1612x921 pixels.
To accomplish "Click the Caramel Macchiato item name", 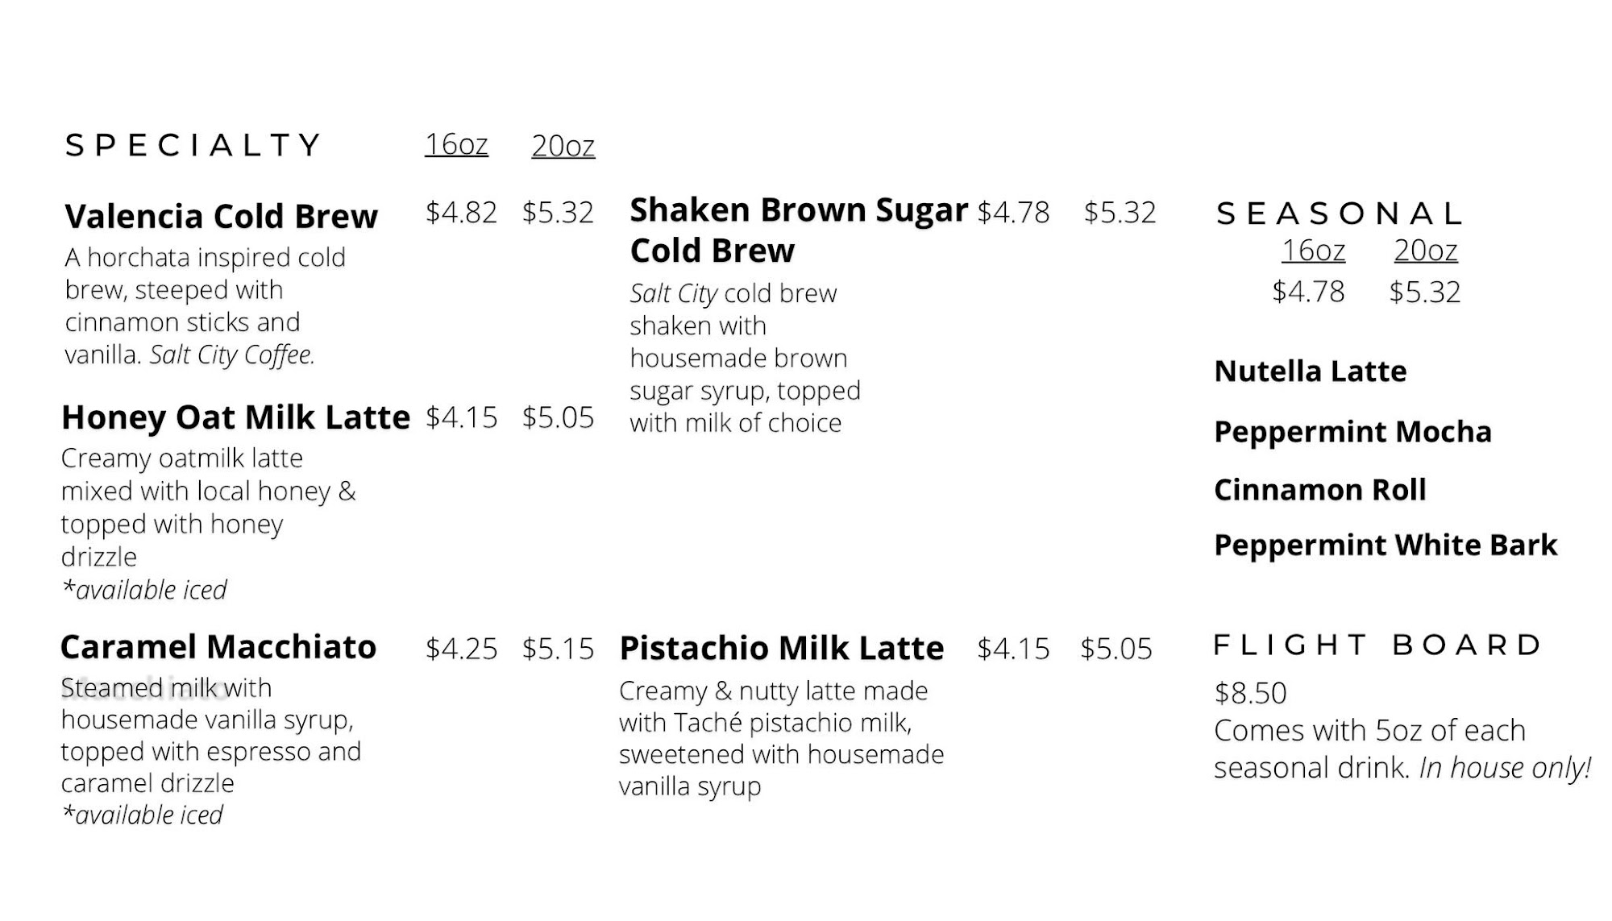I will (218, 647).
